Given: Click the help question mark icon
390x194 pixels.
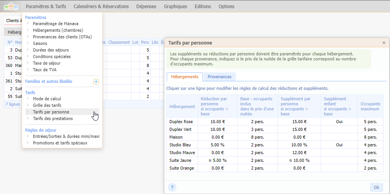Looking at the screenshot, I should (172, 187).
